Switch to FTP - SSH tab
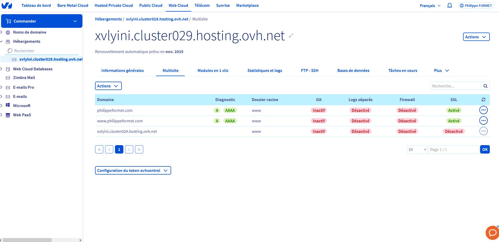 pos(309,71)
